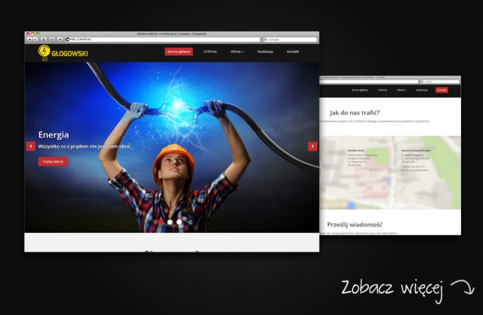This screenshot has width=483, height=315.
Task: Click the Siedziba firmy address block
Action: 363,158
